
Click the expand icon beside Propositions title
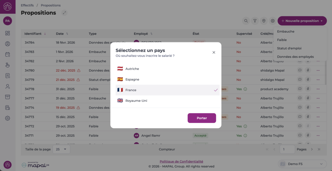click(65, 13)
